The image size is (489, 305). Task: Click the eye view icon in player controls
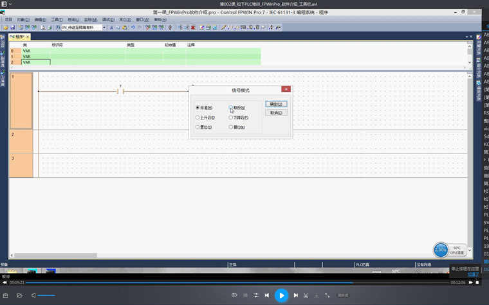[x=234, y=295]
